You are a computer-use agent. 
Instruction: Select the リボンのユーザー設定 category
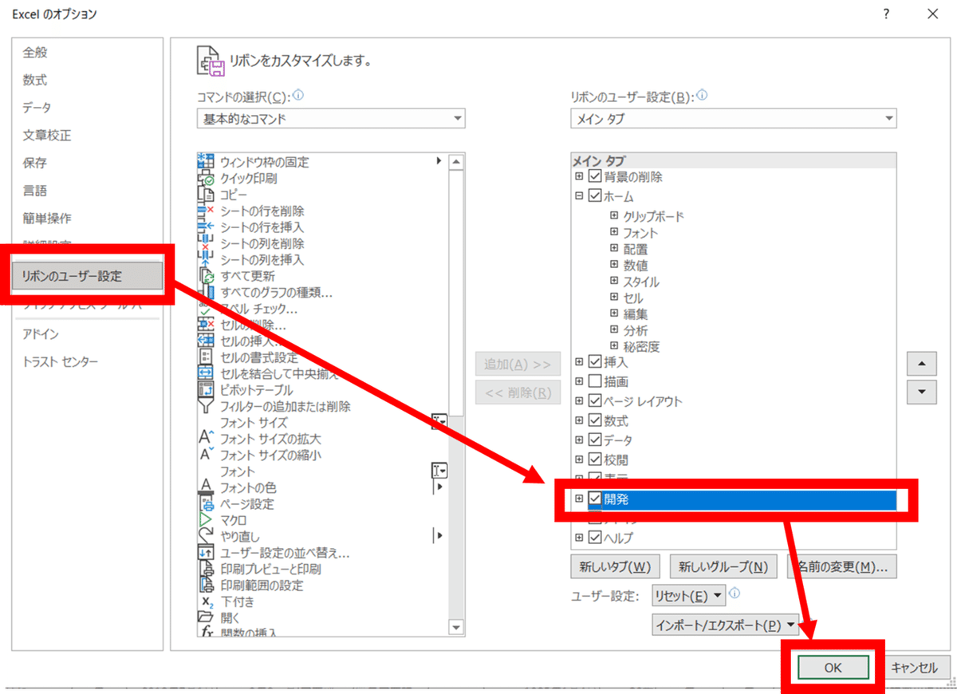(x=86, y=276)
